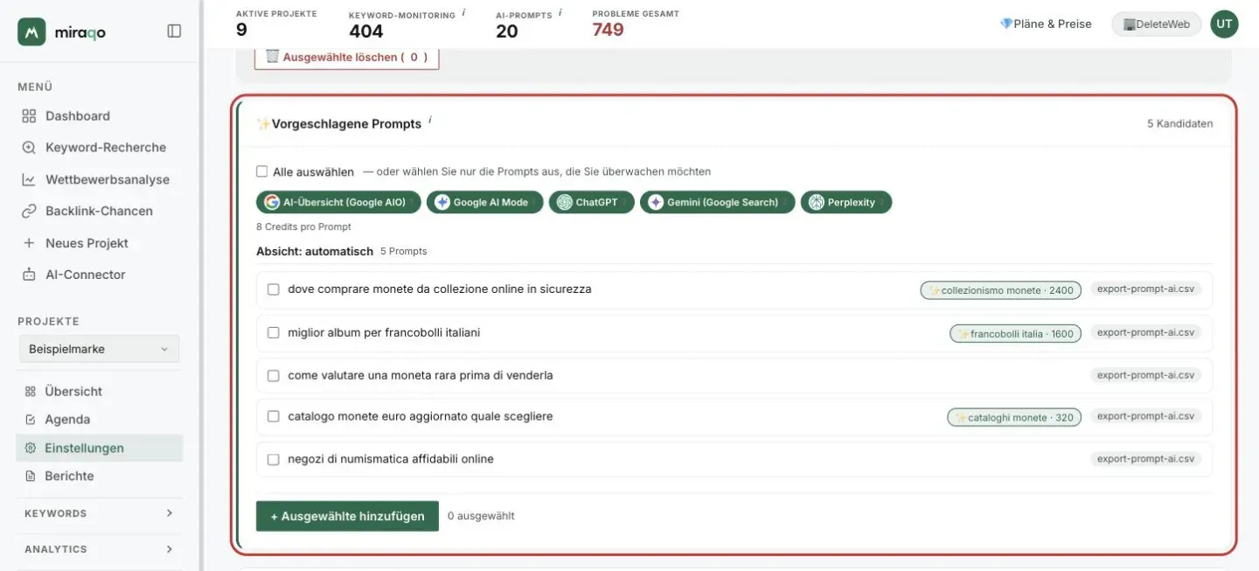1259x571 pixels.
Task: Click the ChatGPT logo icon
Action: pyautogui.click(x=565, y=202)
